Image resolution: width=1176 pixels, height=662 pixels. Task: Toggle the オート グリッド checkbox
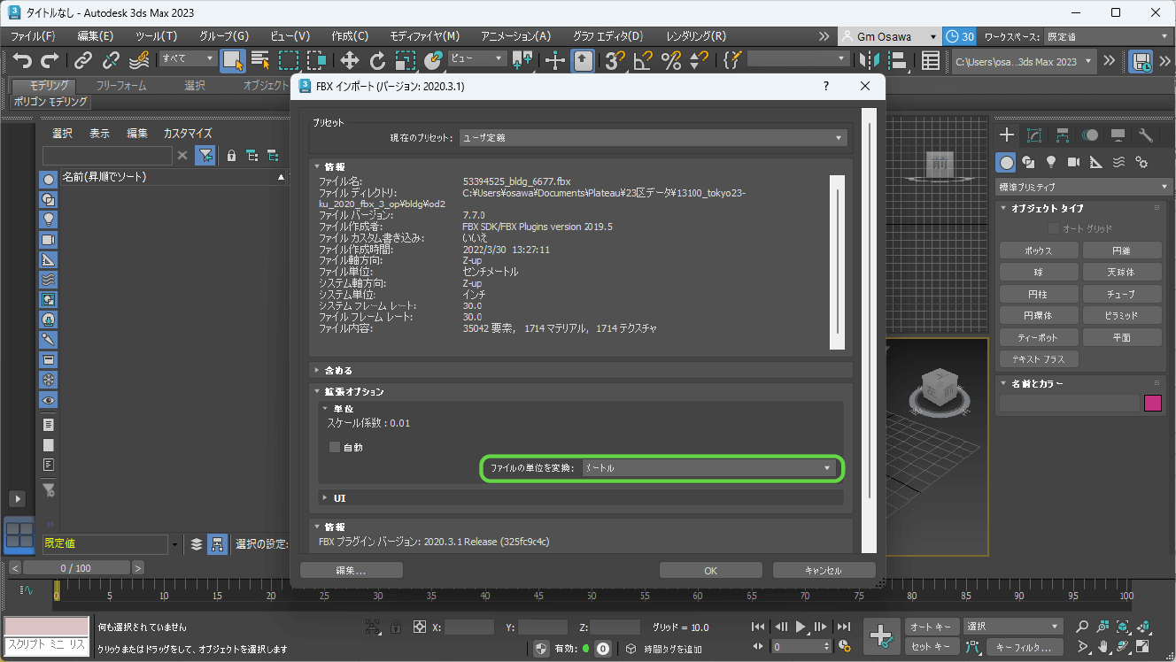pyautogui.click(x=1054, y=228)
